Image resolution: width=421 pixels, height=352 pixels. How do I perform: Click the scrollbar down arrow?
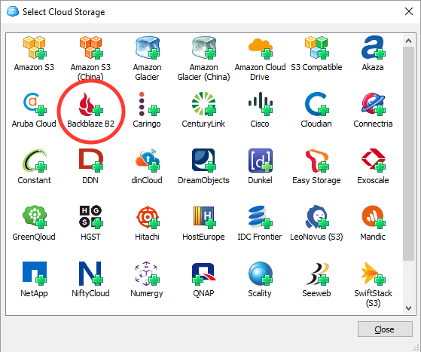(x=408, y=308)
